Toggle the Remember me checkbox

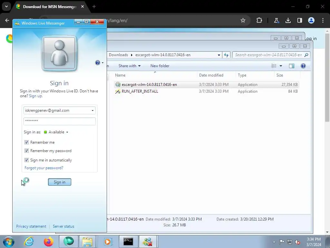click(26, 142)
